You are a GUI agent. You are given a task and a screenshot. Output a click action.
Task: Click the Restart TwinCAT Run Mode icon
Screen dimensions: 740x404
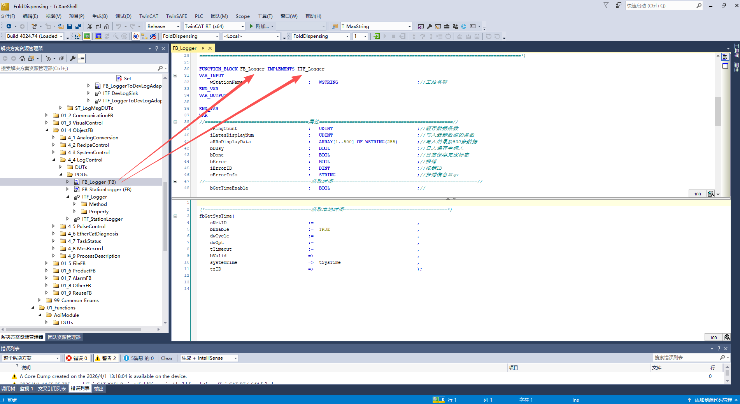pyautogui.click(x=87, y=36)
